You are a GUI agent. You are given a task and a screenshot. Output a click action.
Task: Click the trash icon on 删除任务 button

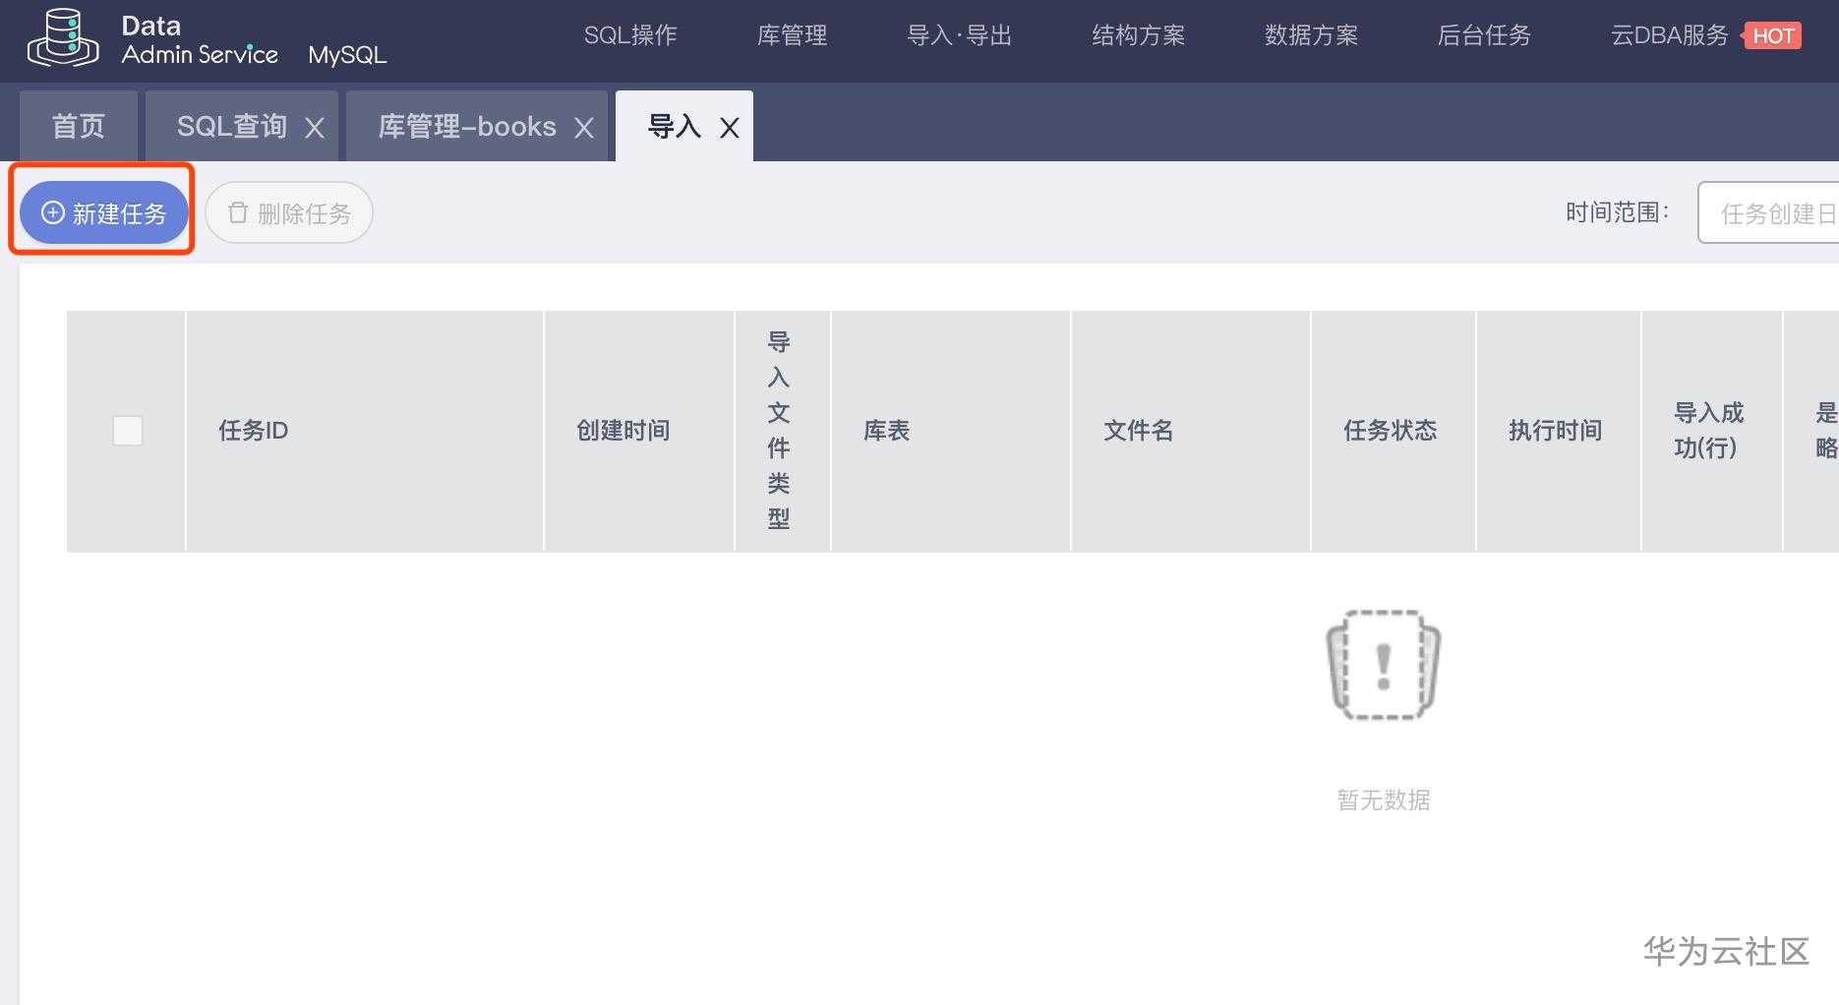238,212
